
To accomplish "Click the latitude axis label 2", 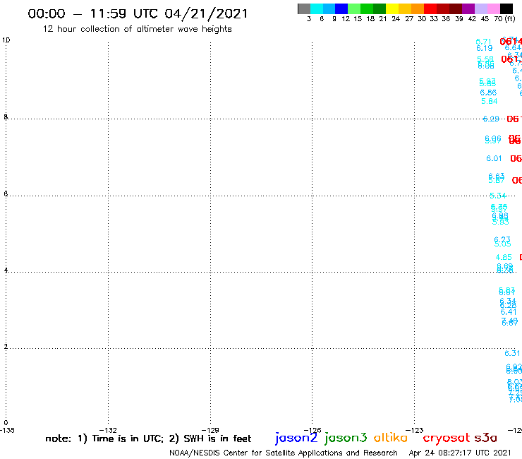I will [x=6, y=346].
